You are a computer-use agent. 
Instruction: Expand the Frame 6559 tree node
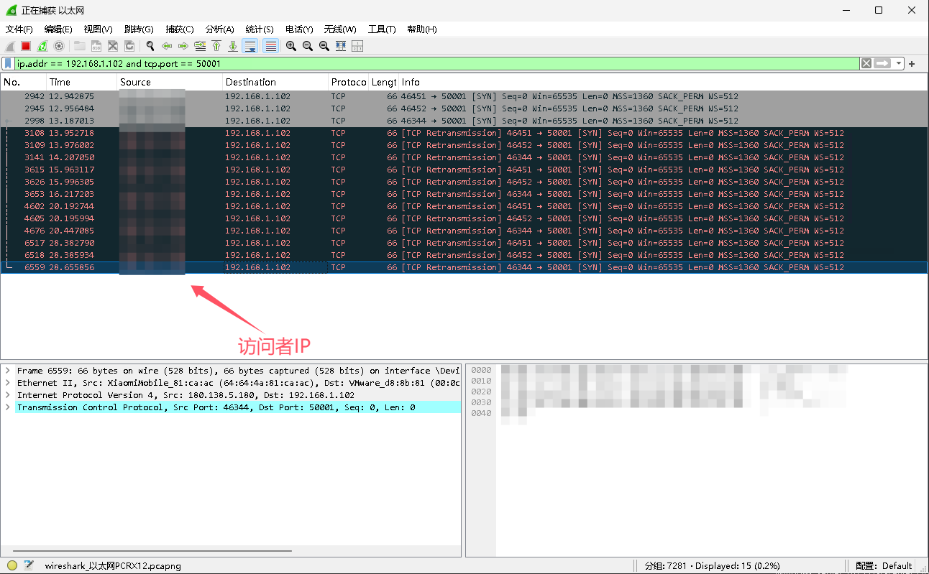[7, 371]
